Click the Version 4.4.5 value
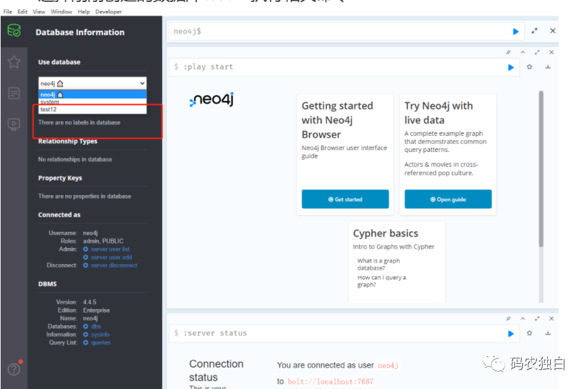The image size is (585, 389). pyautogui.click(x=89, y=302)
